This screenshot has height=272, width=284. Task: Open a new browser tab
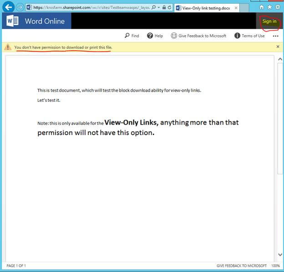[244, 8]
